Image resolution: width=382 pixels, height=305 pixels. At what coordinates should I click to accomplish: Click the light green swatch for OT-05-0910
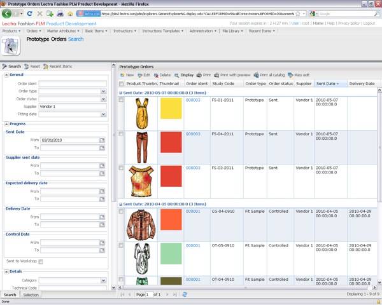tap(171, 254)
